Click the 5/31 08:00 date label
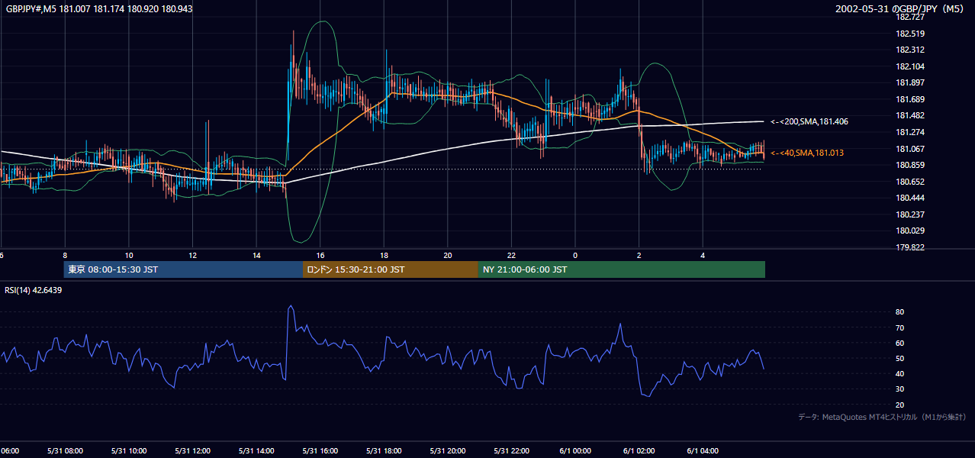 65,451
